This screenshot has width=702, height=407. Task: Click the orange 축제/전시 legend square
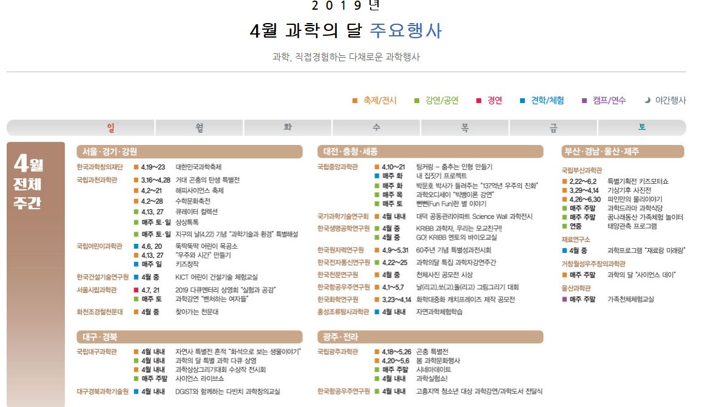(355, 101)
